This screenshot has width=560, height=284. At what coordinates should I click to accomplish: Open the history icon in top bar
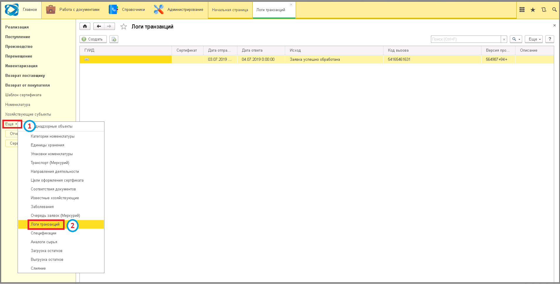tap(544, 10)
